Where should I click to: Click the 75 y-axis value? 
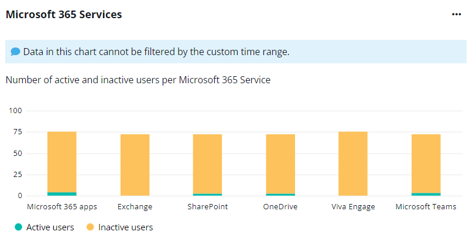point(18,132)
